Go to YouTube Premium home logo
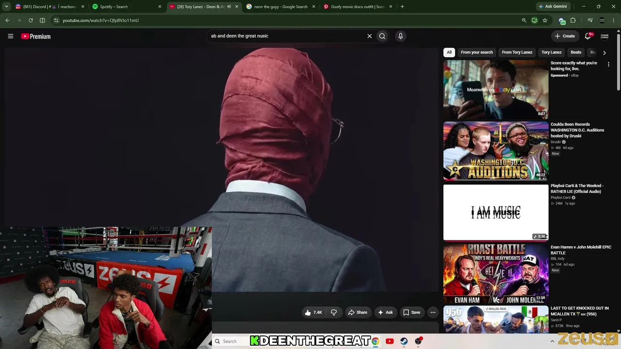 click(x=35, y=36)
